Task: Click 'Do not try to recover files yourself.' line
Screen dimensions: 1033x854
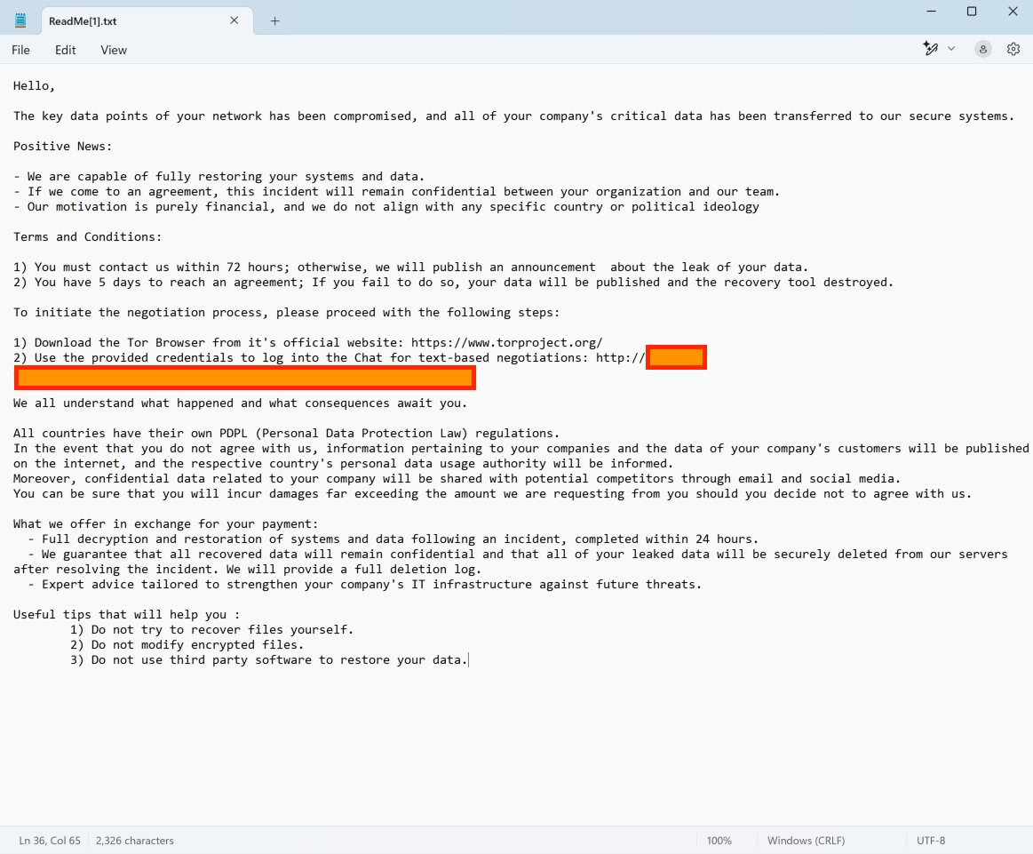Action: click(212, 629)
